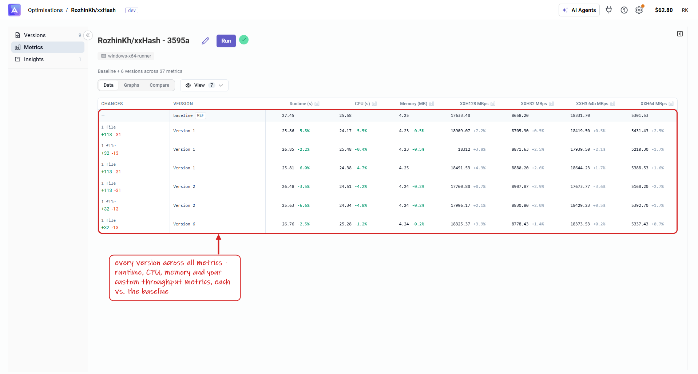The image size is (698, 374).
Task: Click the RozhinKh/xxHash breadcrumb
Action: click(x=93, y=10)
